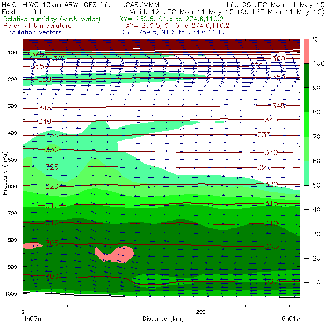Select the blue XY coordinates line
Viewport: 327px width, 327px height.
tap(174, 32)
